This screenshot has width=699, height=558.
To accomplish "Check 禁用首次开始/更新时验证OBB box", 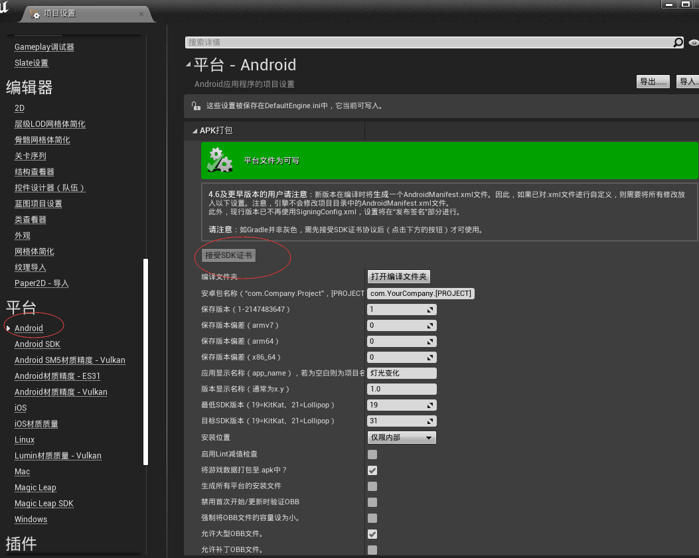I will coord(372,502).
